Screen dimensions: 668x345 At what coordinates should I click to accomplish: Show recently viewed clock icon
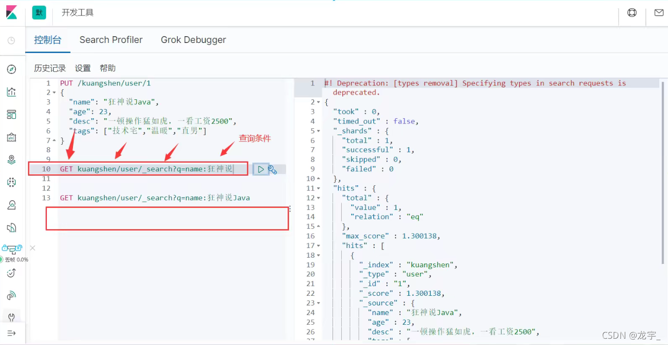pyautogui.click(x=12, y=41)
